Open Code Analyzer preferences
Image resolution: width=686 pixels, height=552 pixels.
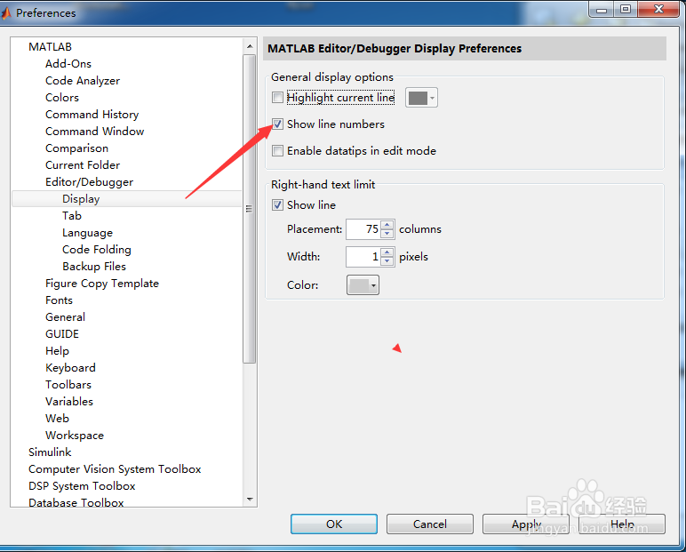[83, 81]
